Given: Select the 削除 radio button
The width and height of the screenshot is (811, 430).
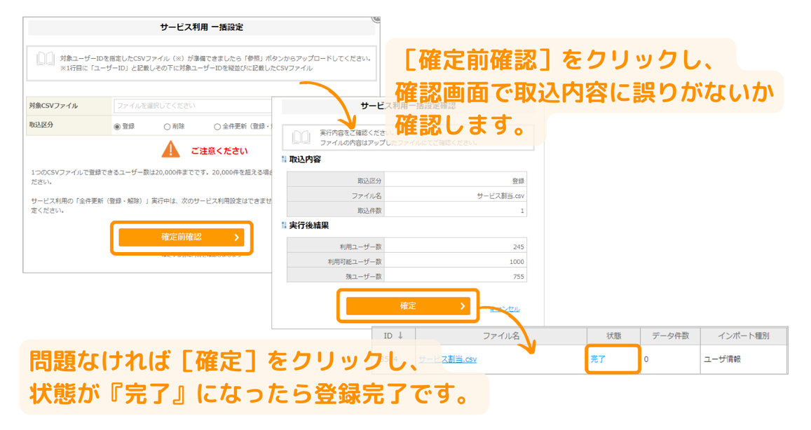Looking at the screenshot, I should [x=167, y=127].
